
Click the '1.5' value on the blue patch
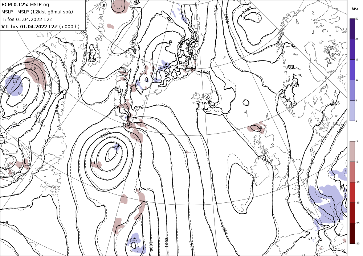pyautogui.click(x=15, y=81)
